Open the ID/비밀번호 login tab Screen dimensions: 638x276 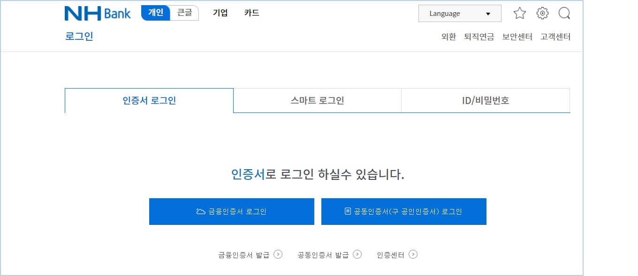pyautogui.click(x=485, y=100)
